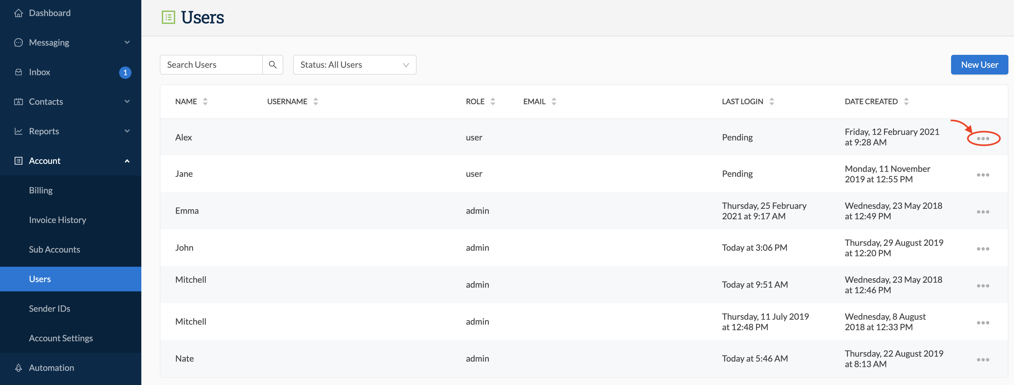The height and width of the screenshot is (385, 1014).
Task: Click 'Thursday, 11 July 2019' last login
Action: (x=765, y=316)
